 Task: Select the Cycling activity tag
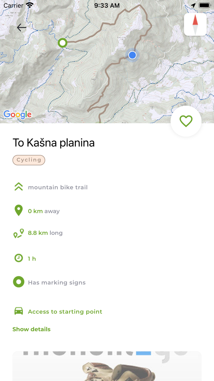click(x=29, y=160)
